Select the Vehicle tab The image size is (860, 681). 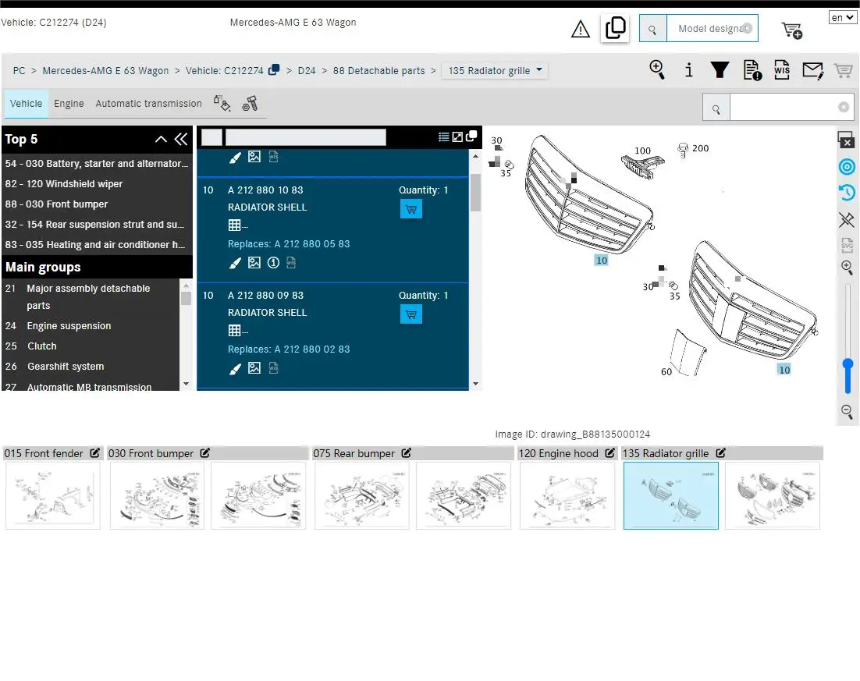pos(26,104)
